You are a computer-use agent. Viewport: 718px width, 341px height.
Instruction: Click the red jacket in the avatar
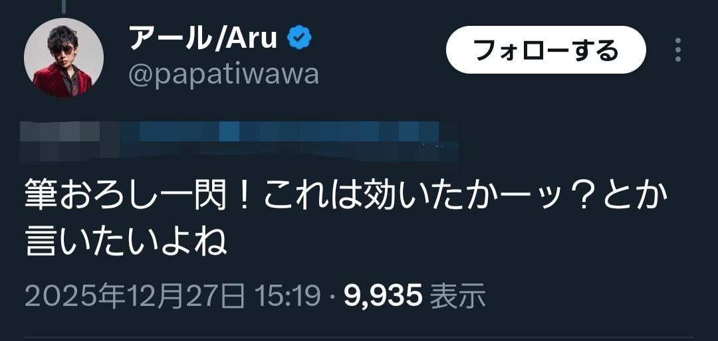click(61, 82)
